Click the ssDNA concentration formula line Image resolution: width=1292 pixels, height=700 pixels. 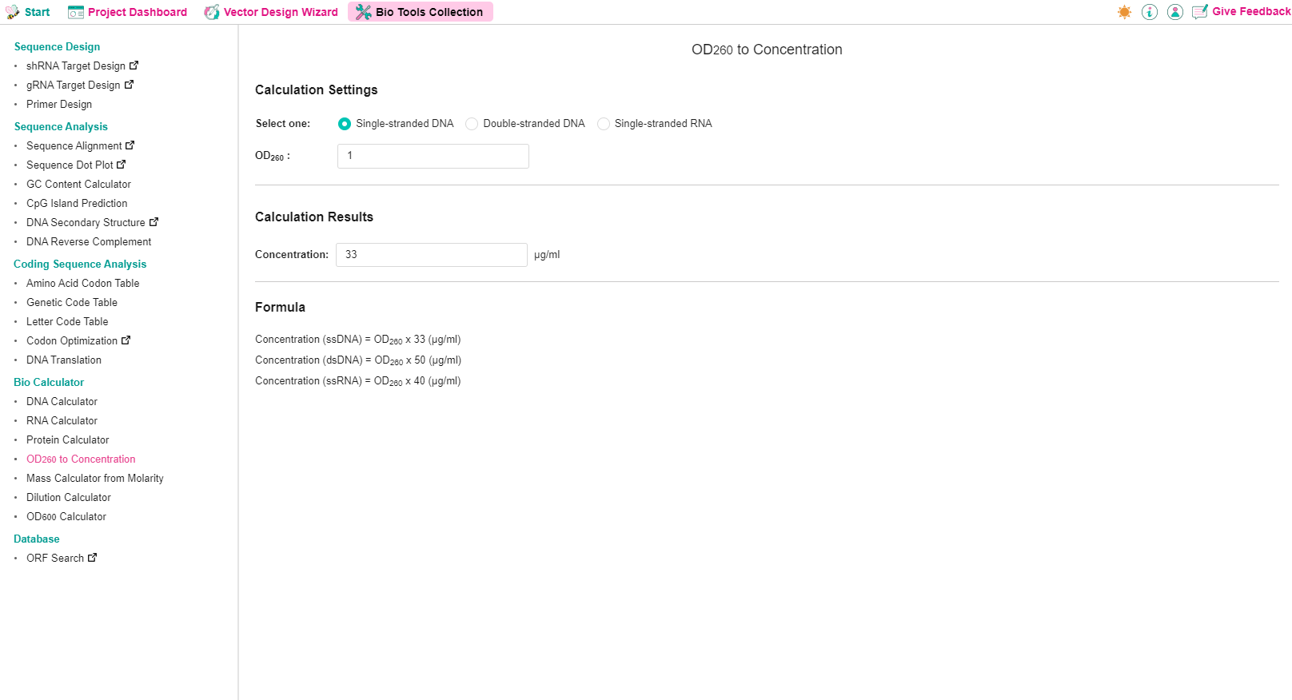coord(358,340)
